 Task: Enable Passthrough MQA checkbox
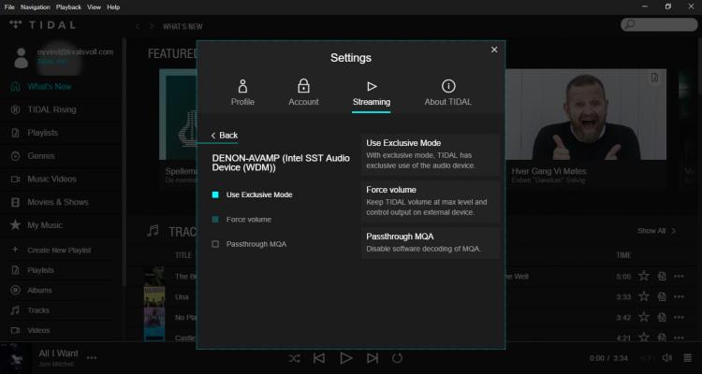215,244
